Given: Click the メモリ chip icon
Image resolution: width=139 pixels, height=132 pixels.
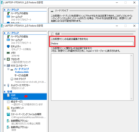Looking at the screenshot, I should click(8, 53).
